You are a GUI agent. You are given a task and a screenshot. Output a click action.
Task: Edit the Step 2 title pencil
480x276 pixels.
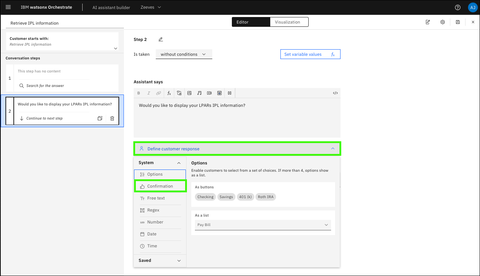[160, 39]
